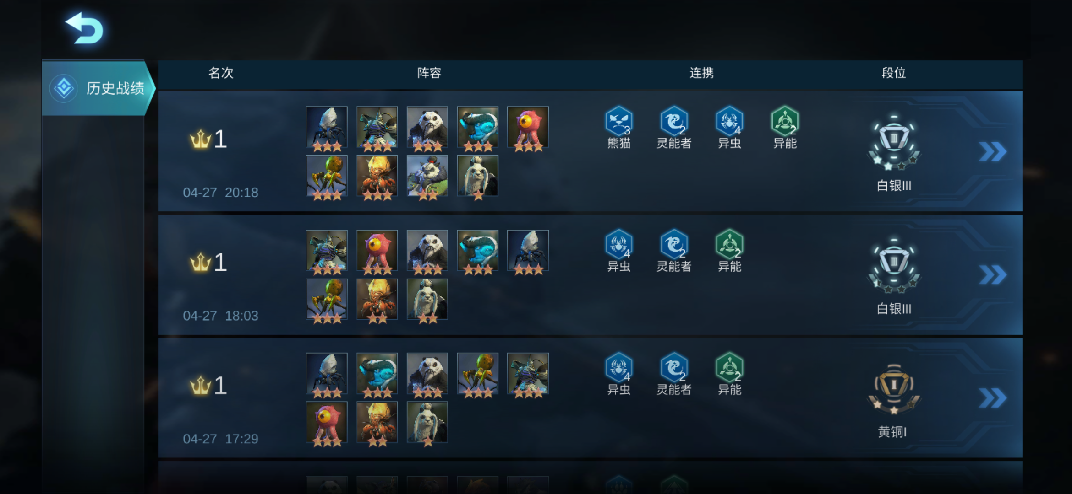Tap the first hero portrait in 18:03 match
Screen dimensions: 1072x494
tap(326, 251)
